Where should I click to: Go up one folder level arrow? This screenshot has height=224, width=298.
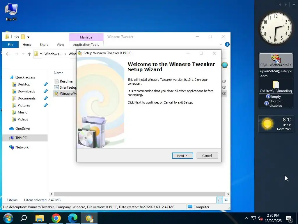pyautogui.click(x=29, y=54)
